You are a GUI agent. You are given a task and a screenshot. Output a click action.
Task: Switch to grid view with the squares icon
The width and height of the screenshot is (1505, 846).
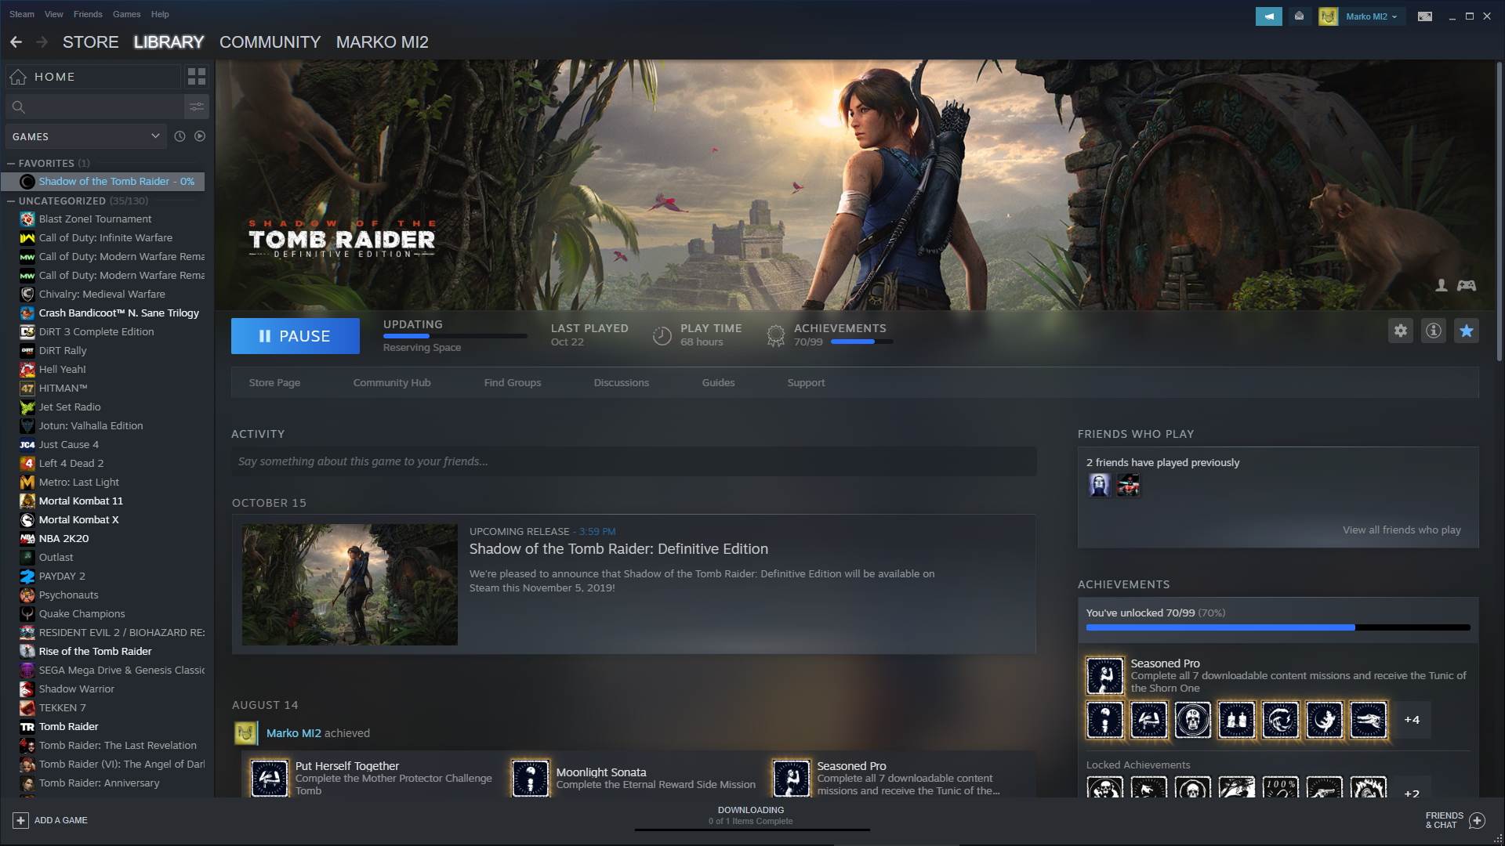pyautogui.click(x=197, y=77)
